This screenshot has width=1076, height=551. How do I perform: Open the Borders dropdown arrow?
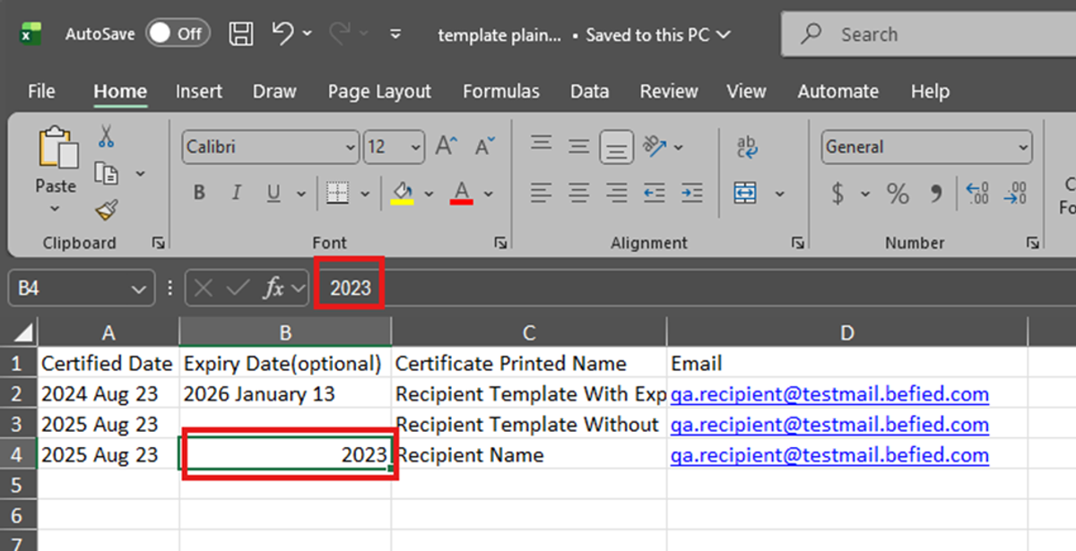click(x=365, y=194)
